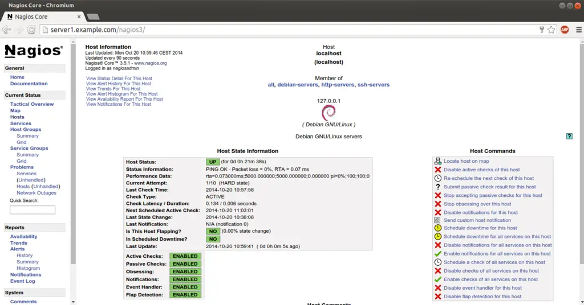Click View Alert Histogram For This Host
Screen dimensions: 584x305
point(122,94)
